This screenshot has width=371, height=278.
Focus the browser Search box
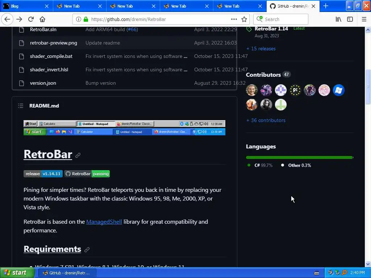click(281, 19)
